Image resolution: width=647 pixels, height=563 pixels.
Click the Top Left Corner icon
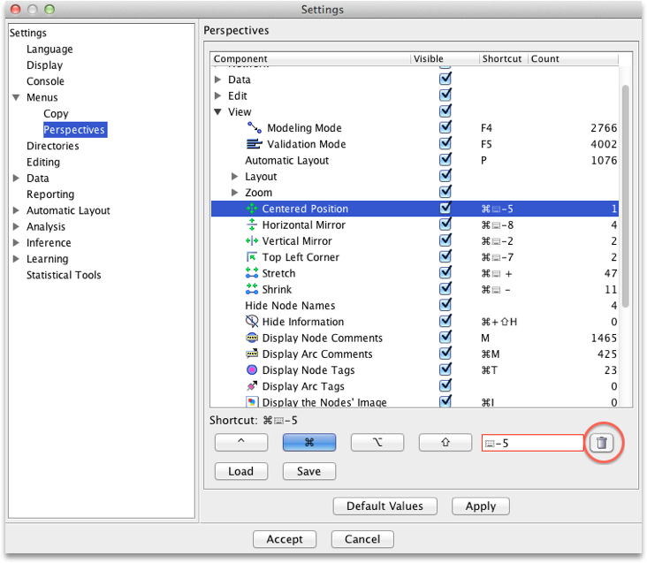point(252,257)
